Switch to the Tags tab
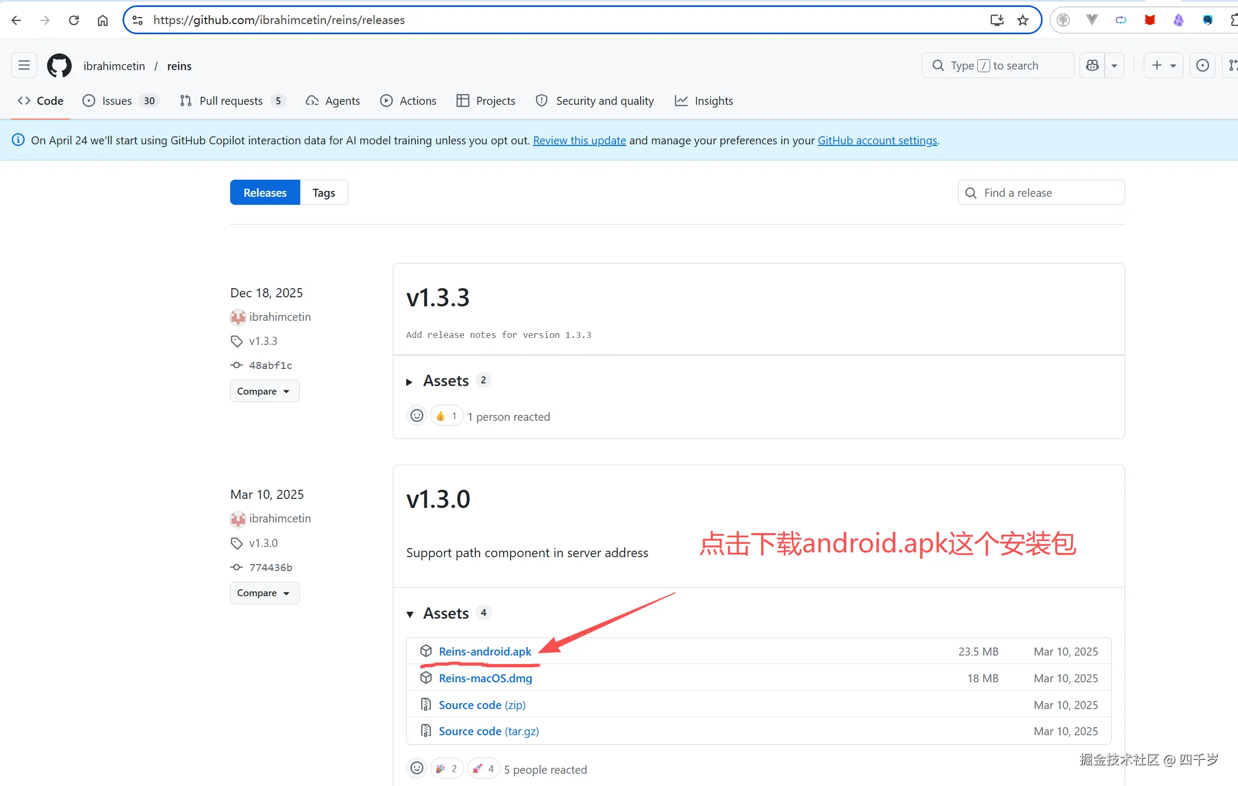 tap(324, 192)
